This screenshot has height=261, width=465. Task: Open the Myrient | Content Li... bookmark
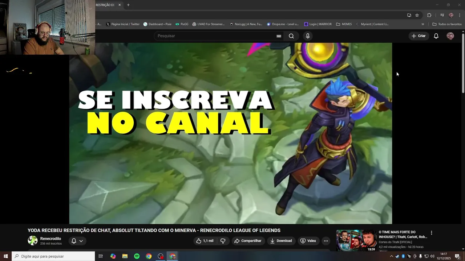coord(372,24)
